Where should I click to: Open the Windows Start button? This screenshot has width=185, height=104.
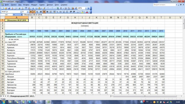tap(3, 102)
